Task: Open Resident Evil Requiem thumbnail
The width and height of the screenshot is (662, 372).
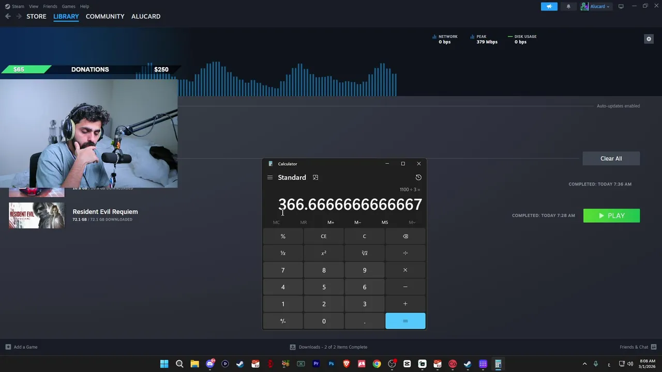Action: point(37,215)
